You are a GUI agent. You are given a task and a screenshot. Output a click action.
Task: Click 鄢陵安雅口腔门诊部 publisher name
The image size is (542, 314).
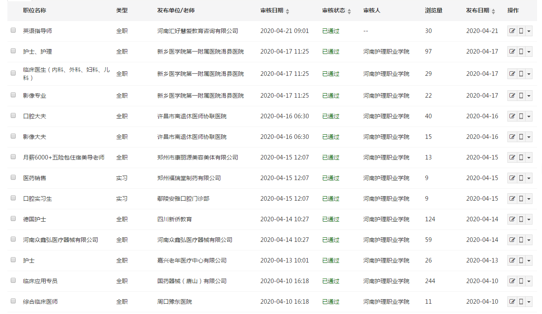click(183, 199)
